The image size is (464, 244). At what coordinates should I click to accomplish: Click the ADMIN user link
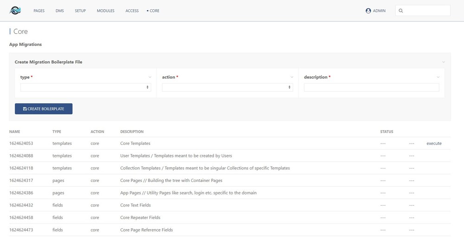(x=379, y=11)
